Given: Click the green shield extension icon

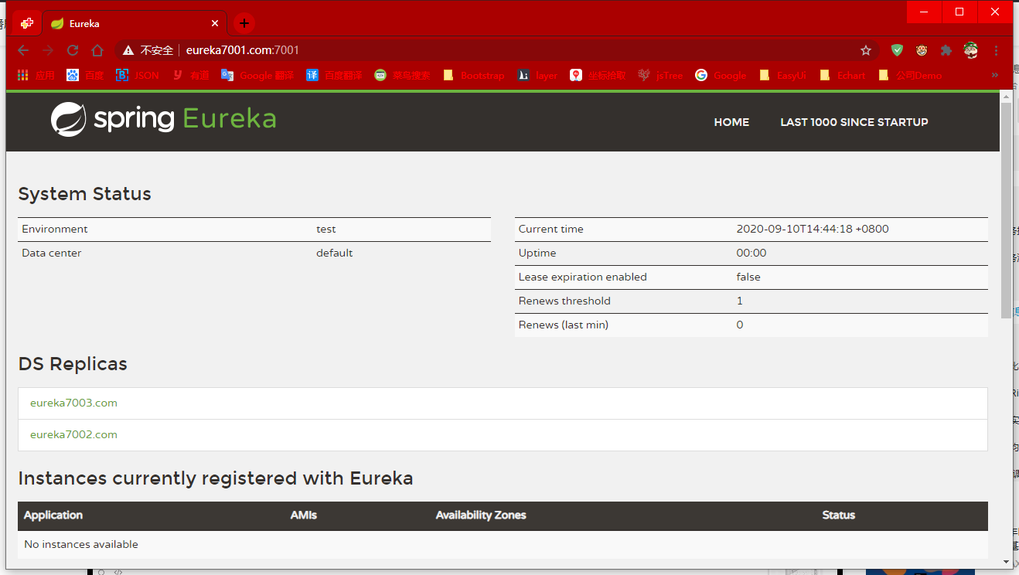Looking at the screenshot, I should click(897, 50).
